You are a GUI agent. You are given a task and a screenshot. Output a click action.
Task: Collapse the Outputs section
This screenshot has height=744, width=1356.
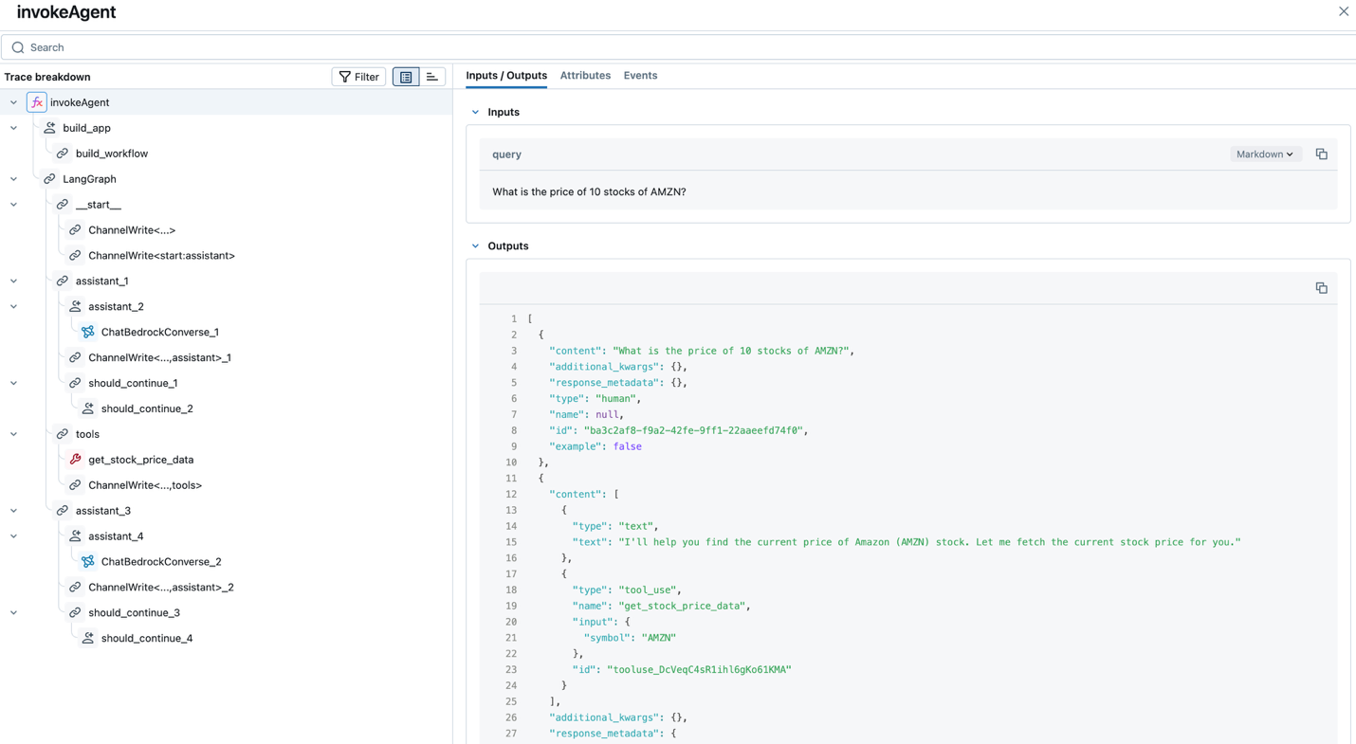click(475, 246)
